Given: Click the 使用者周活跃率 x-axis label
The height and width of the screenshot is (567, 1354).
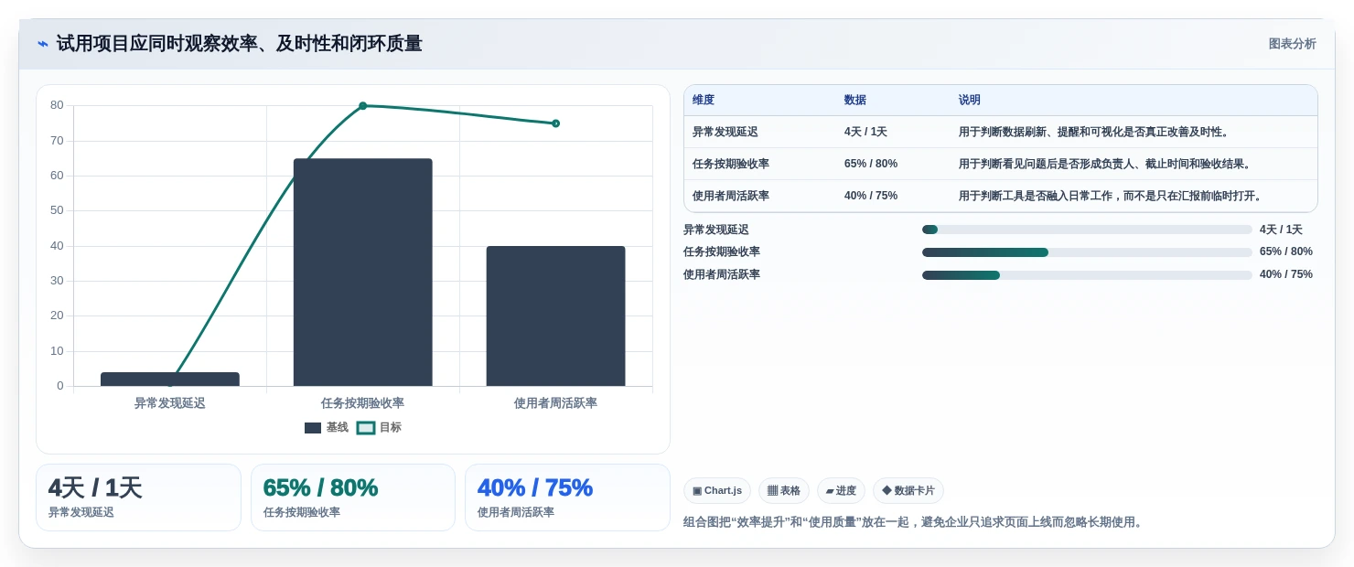Looking at the screenshot, I should click(x=555, y=403).
